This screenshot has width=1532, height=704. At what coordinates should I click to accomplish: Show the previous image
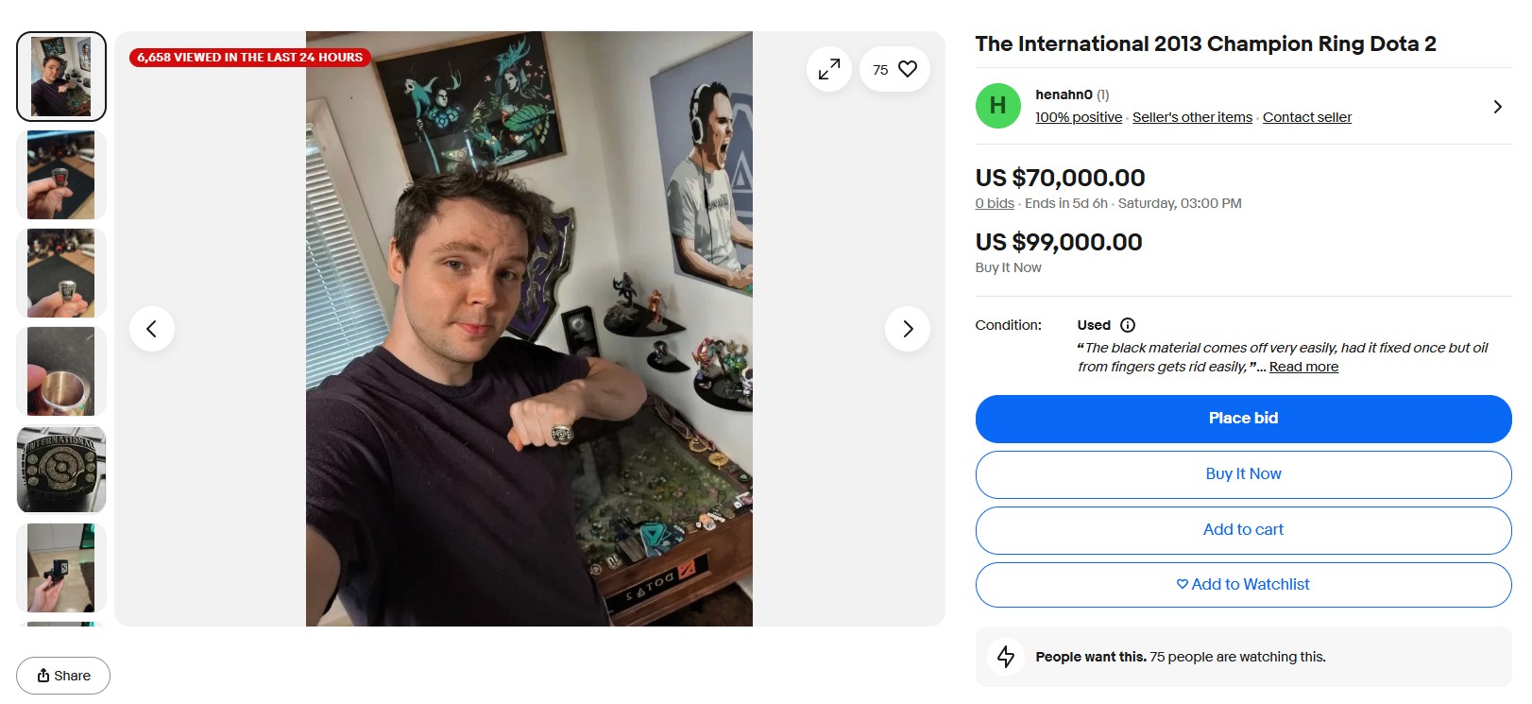coord(152,329)
